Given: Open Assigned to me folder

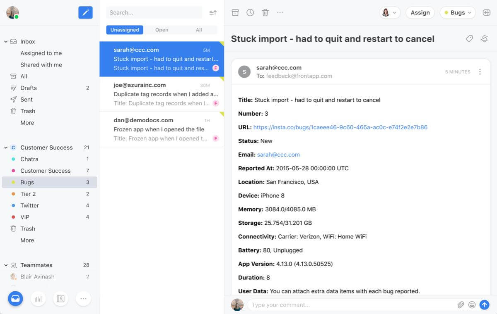Looking at the screenshot, I should 41,53.
